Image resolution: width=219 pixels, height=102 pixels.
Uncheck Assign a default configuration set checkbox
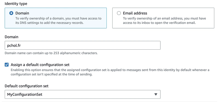pos(7,65)
